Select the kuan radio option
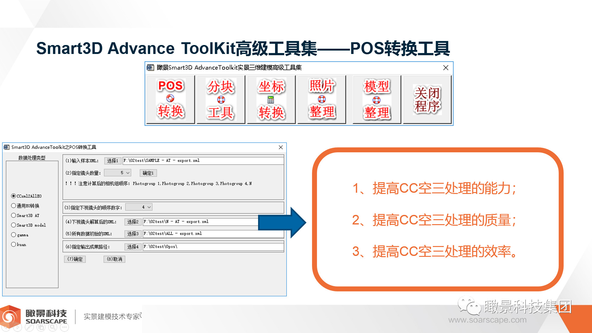The image size is (592, 333). pos(19,245)
